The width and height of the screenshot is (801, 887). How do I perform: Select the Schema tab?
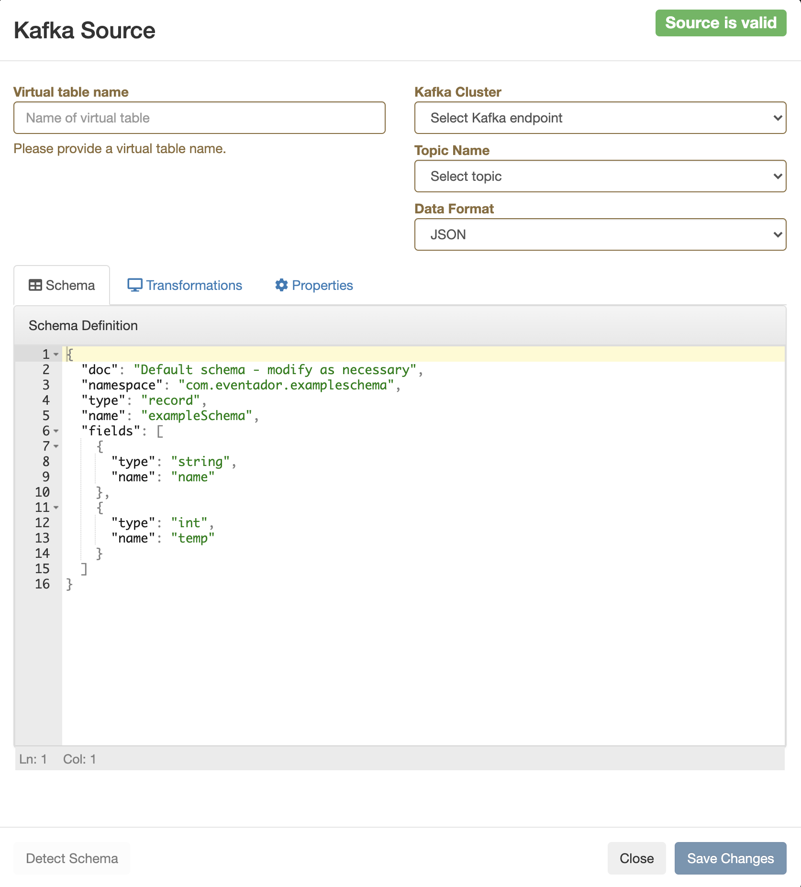pos(70,285)
